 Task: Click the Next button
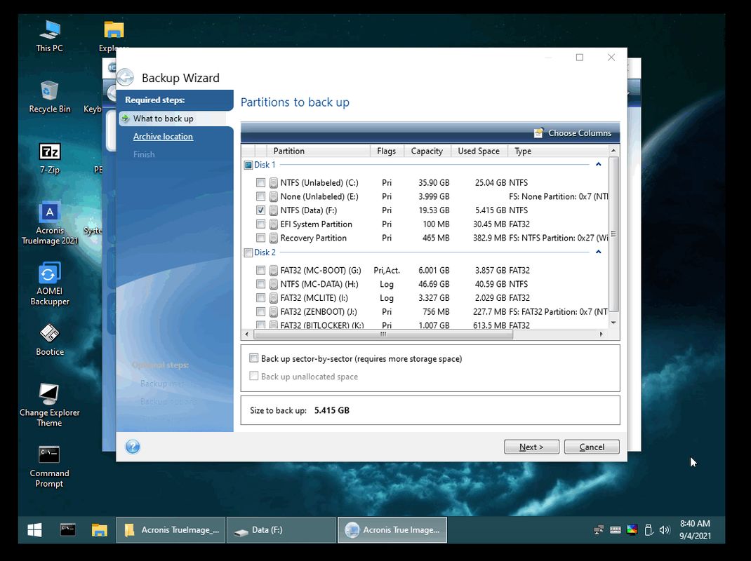(x=531, y=447)
